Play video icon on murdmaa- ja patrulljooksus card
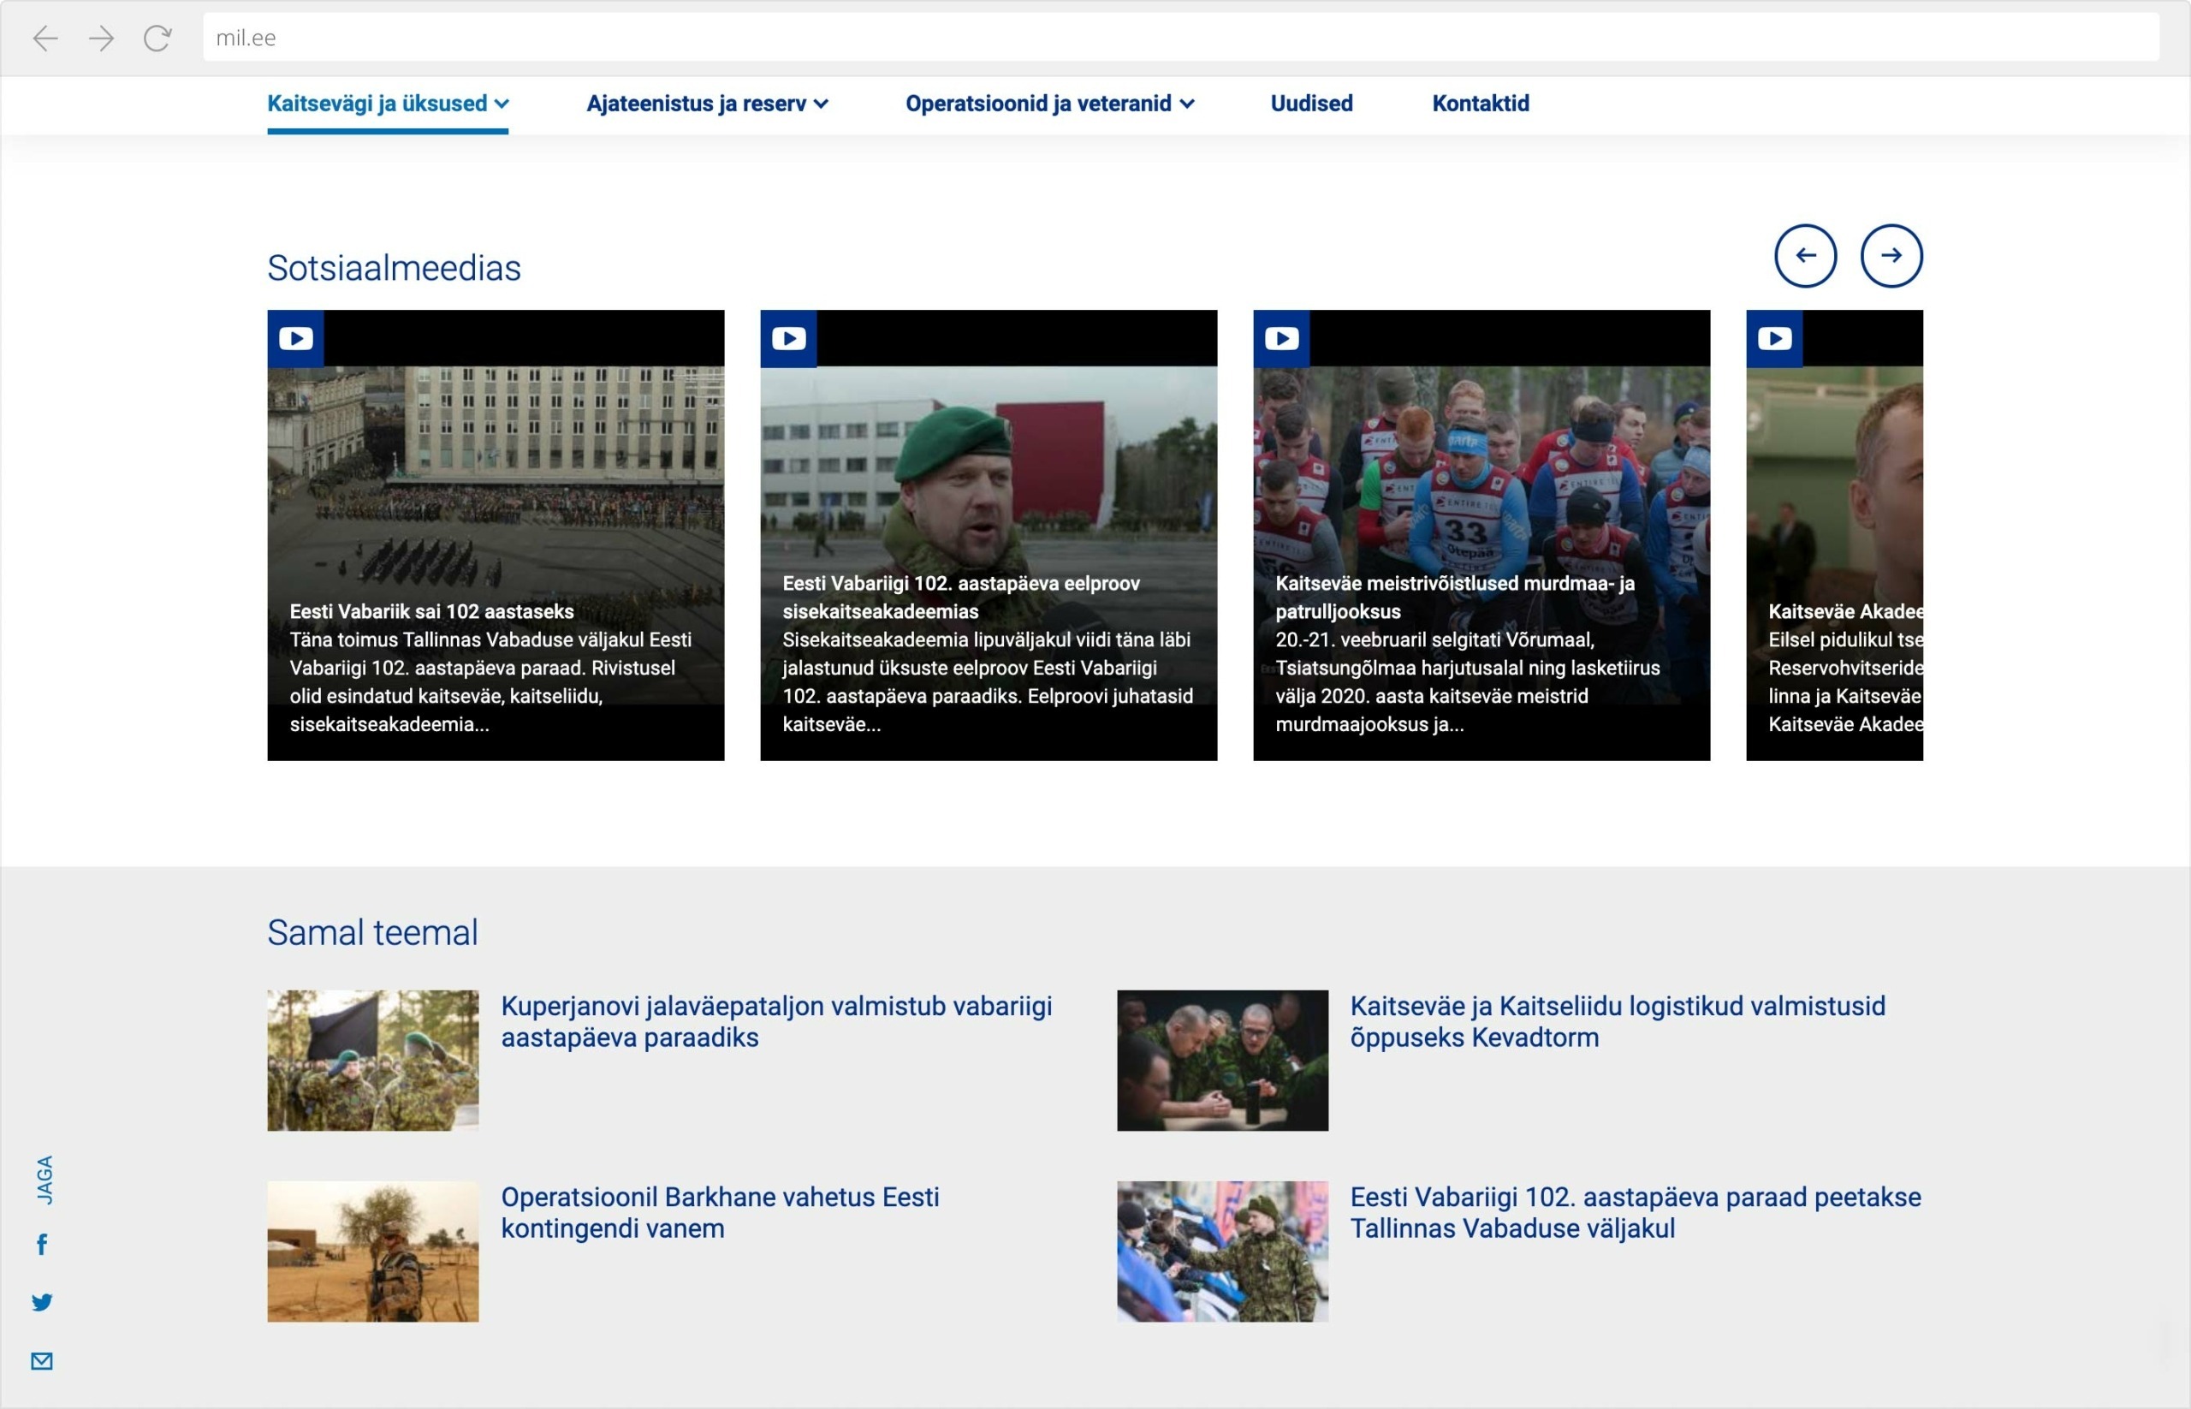The height and width of the screenshot is (1409, 2191). (x=1280, y=338)
